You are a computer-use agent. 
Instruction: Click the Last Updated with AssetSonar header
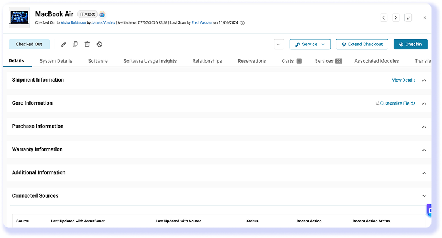coord(78,221)
